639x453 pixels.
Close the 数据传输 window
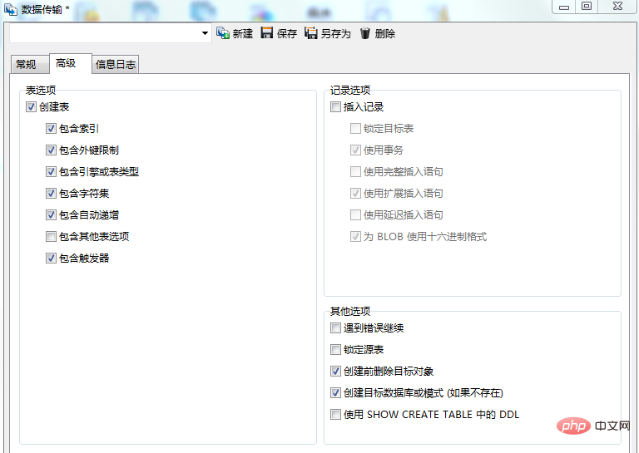pyautogui.click(x=618, y=6)
